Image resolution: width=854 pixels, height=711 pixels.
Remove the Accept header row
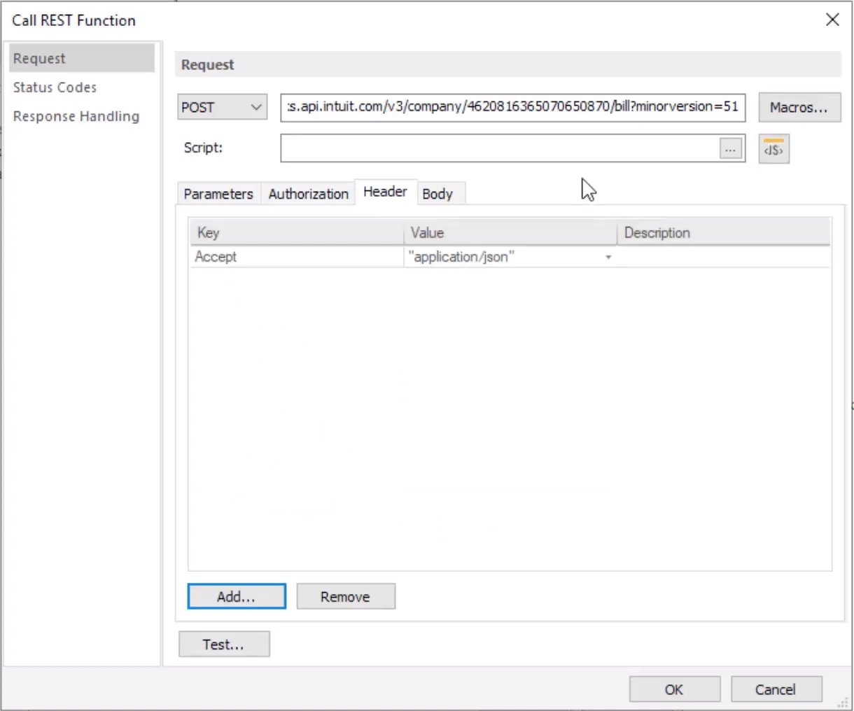[345, 596]
